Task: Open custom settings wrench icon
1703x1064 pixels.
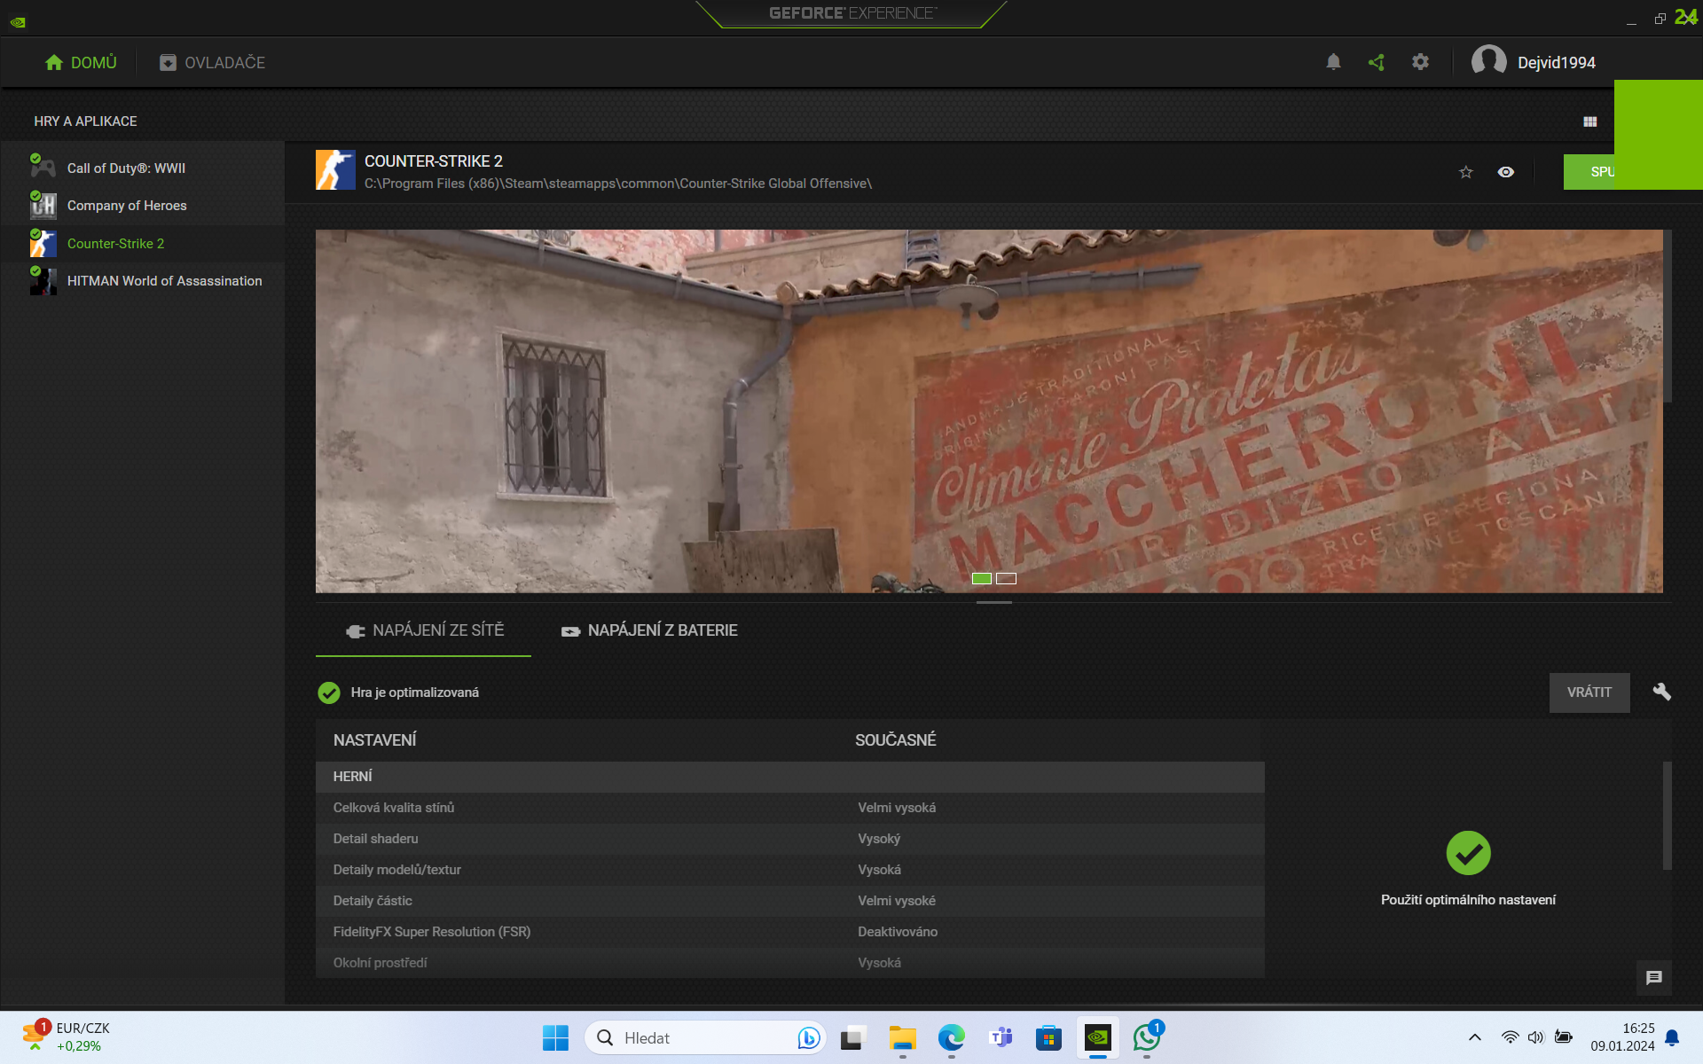Action: pos(1661,692)
